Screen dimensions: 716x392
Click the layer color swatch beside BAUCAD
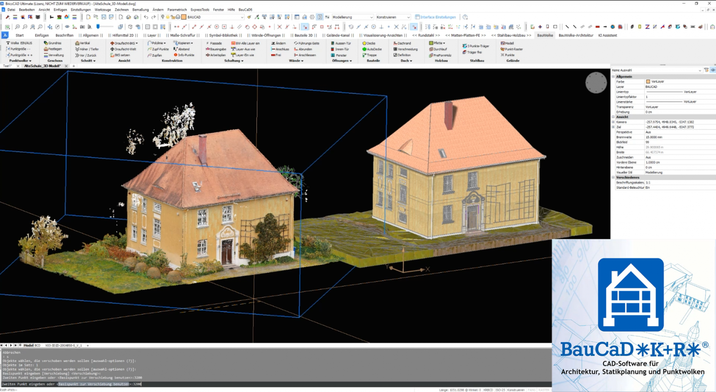click(184, 17)
